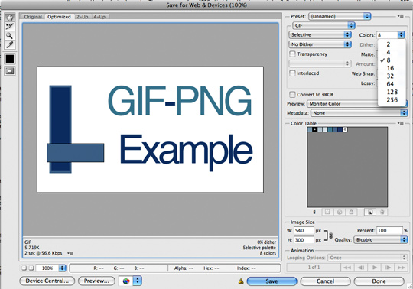The image size is (413, 289).
Task: Open the Preset dropdown
Action: (340, 16)
